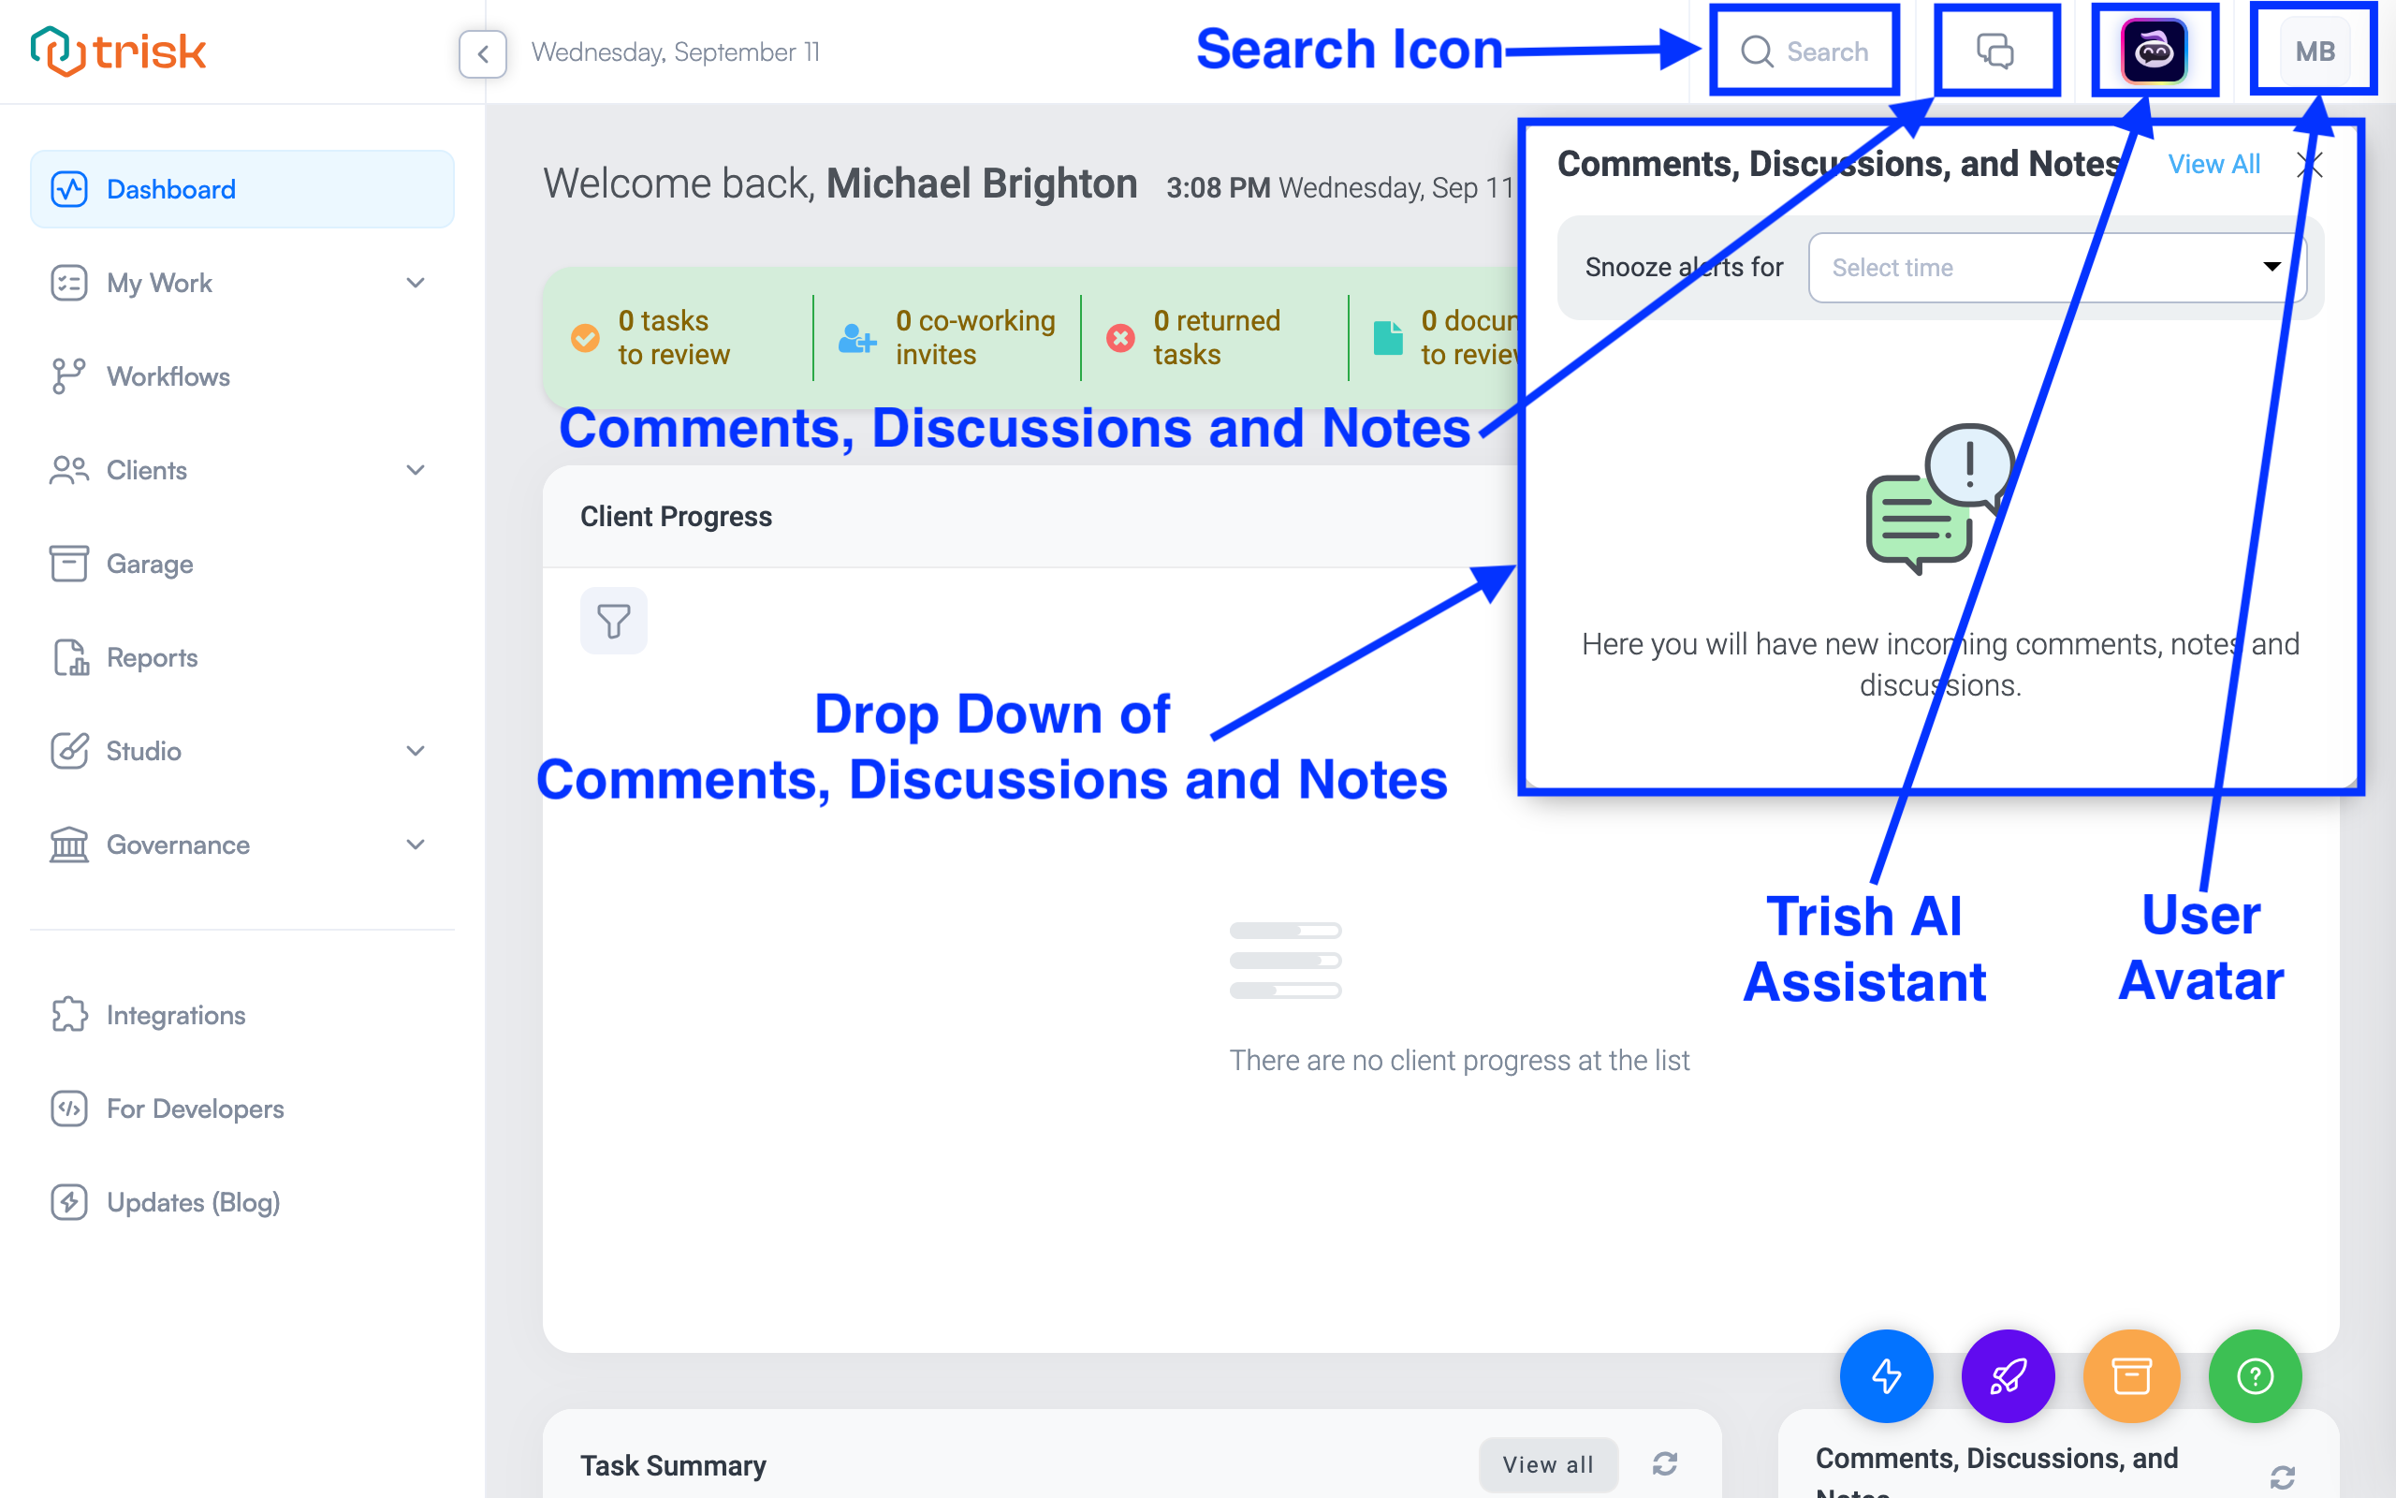Click the Task Summary refresh icon
The width and height of the screenshot is (2396, 1498).
(x=1663, y=1463)
